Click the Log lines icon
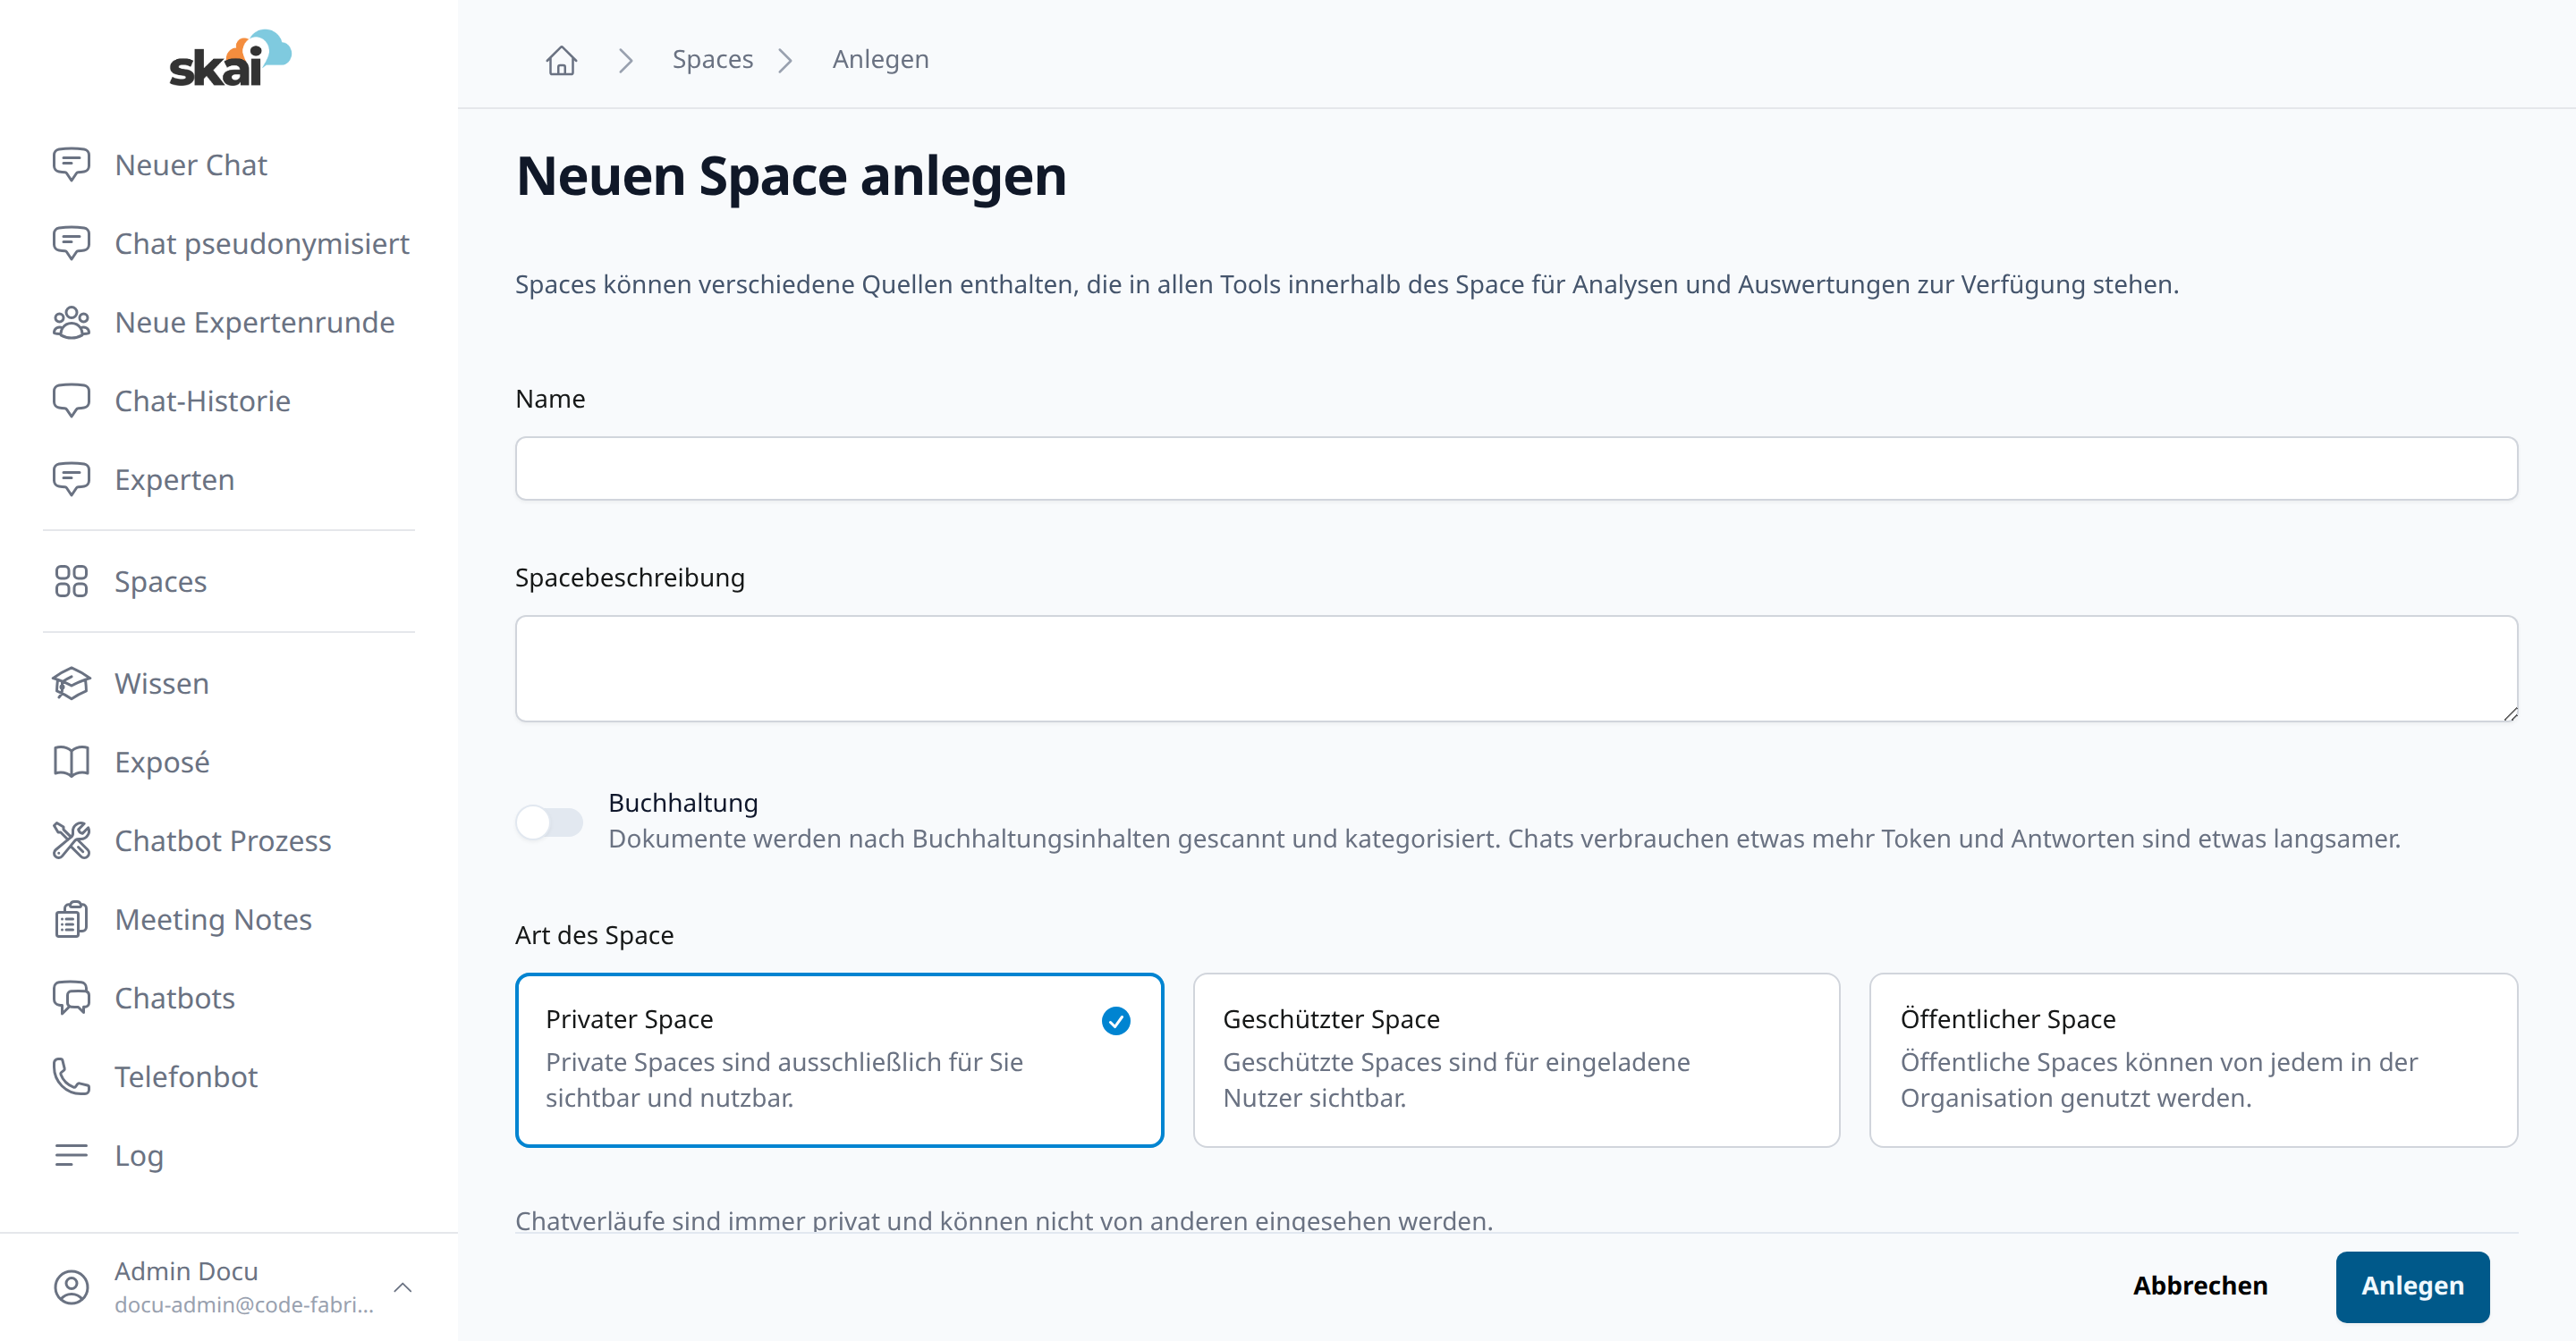Viewport: 2576px width, 1341px height. coord(71,1155)
